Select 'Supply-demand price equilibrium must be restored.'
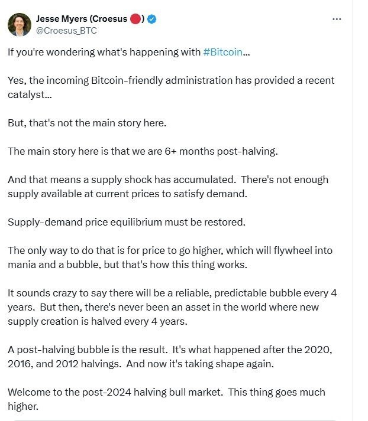The width and height of the screenshot is (368, 421). 127,222
